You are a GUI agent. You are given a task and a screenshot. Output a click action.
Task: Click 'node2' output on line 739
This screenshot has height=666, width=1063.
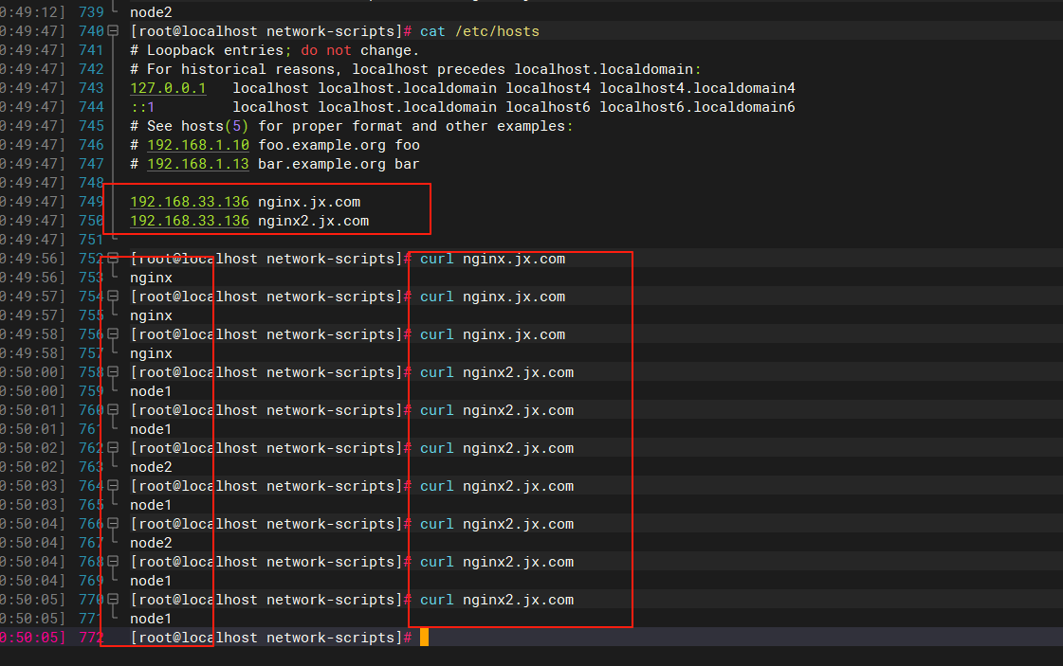[151, 12]
